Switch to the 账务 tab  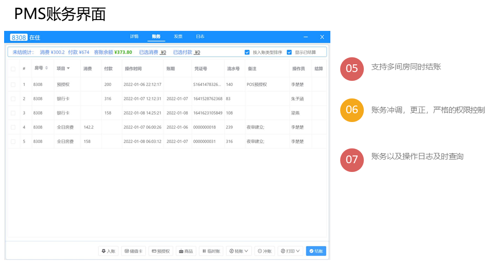[x=156, y=37]
